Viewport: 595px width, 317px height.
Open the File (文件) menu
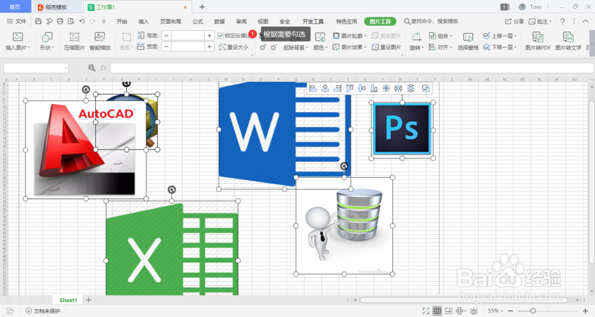coord(16,21)
